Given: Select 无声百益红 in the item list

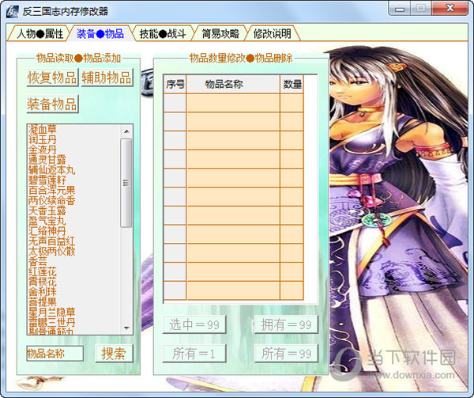Looking at the screenshot, I should click(51, 241).
